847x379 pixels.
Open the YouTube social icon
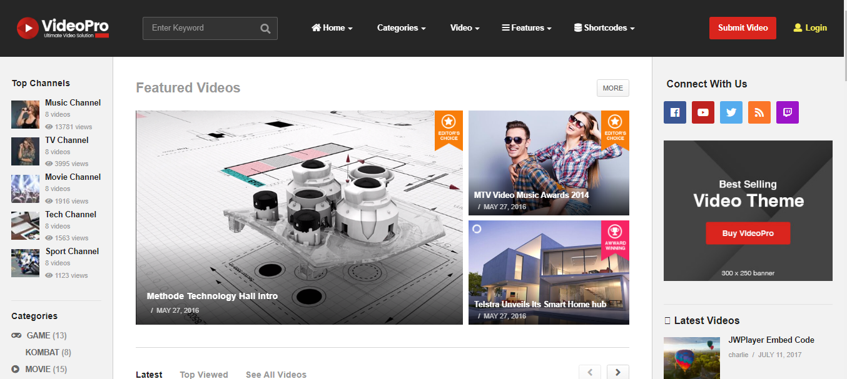click(703, 112)
